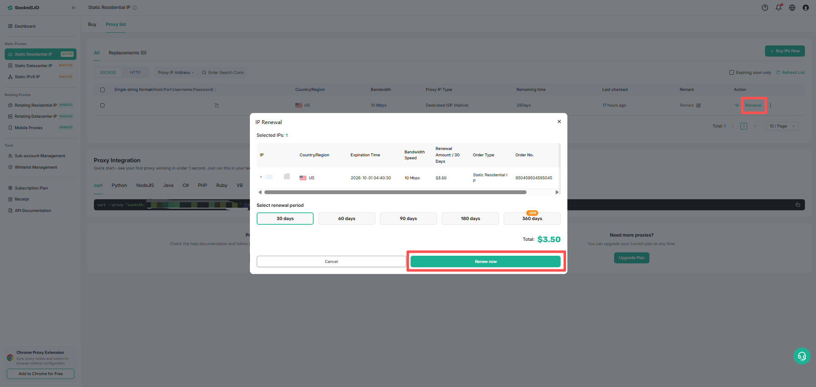Screen dimensions: 816x387
Task: Click the horizontal scrollbar in renewal table
Action: (x=395, y=192)
